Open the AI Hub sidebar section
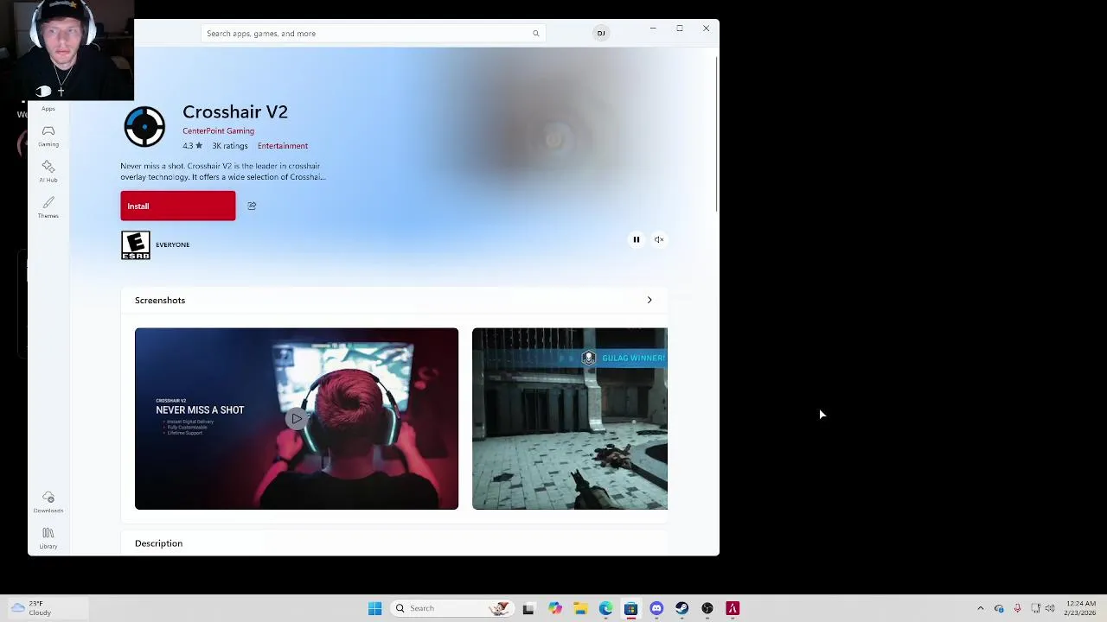The width and height of the screenshot is (1107, 622). [x=48, y=171]
